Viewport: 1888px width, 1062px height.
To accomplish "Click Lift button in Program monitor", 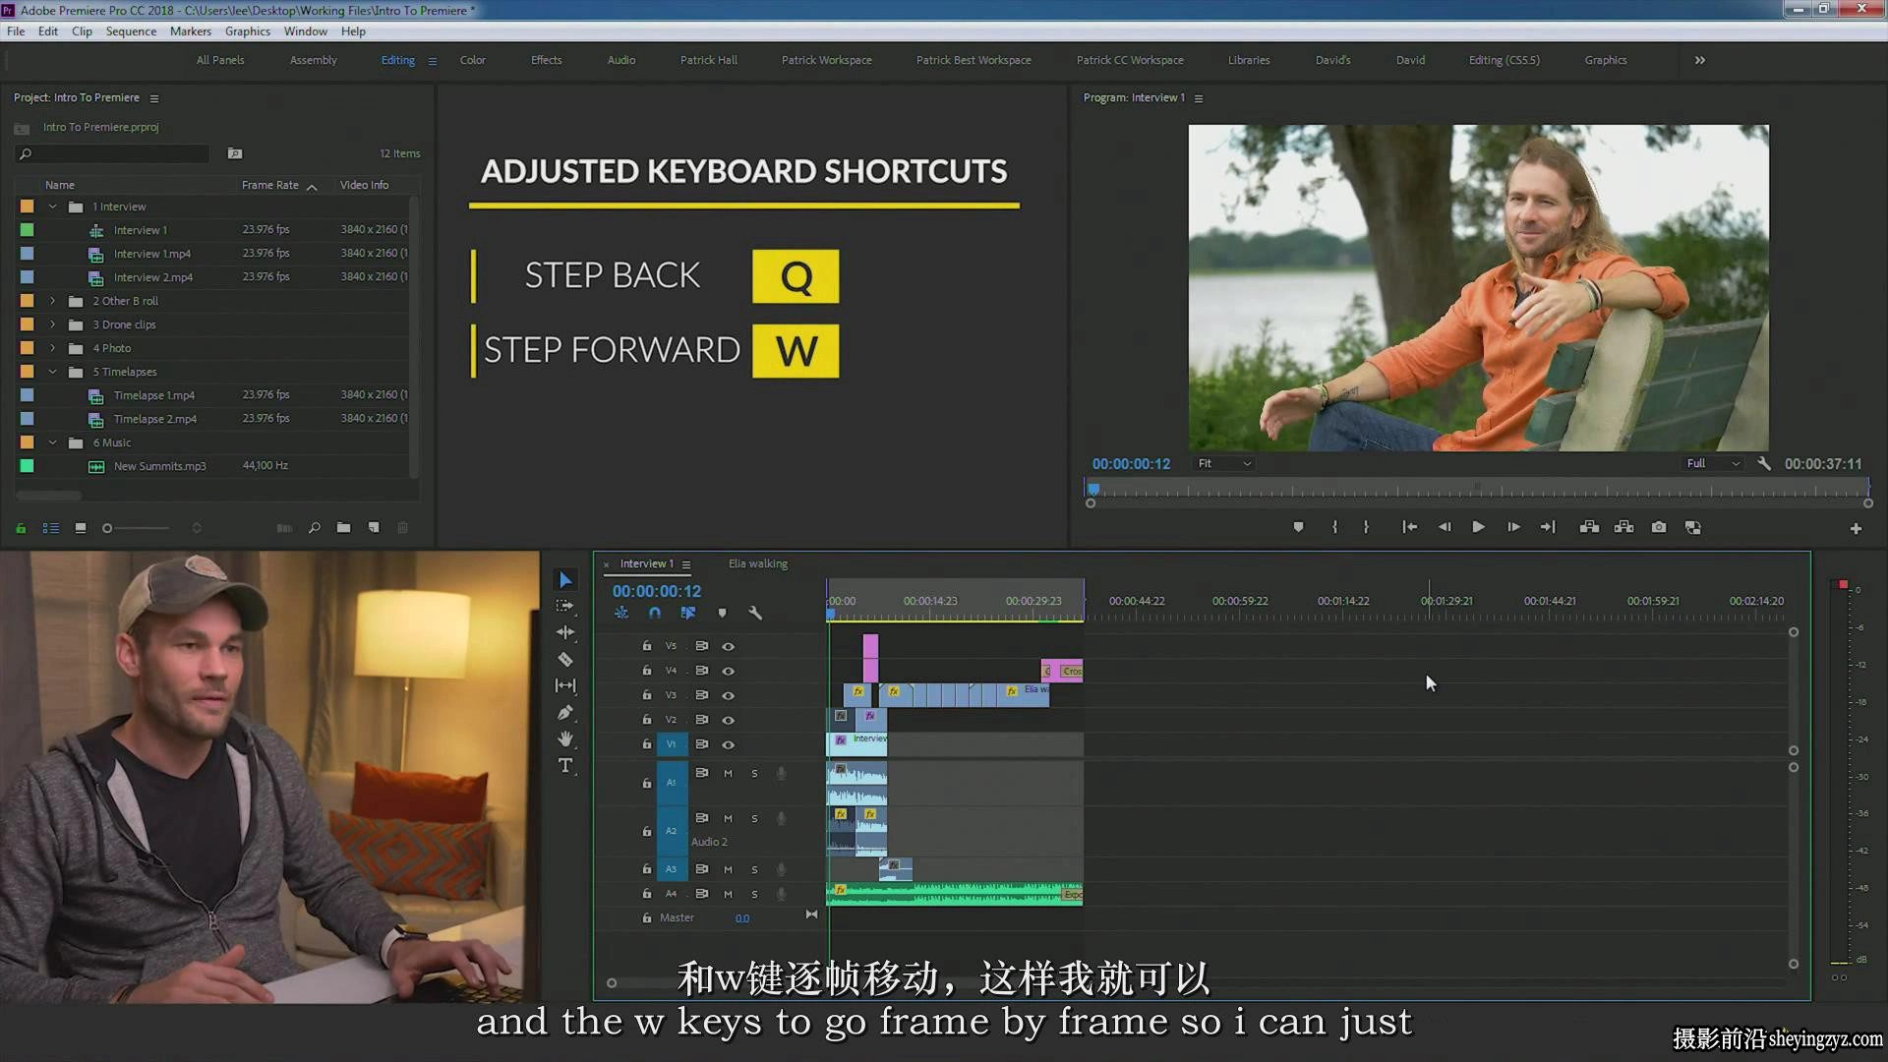I will coord(1589,527).
